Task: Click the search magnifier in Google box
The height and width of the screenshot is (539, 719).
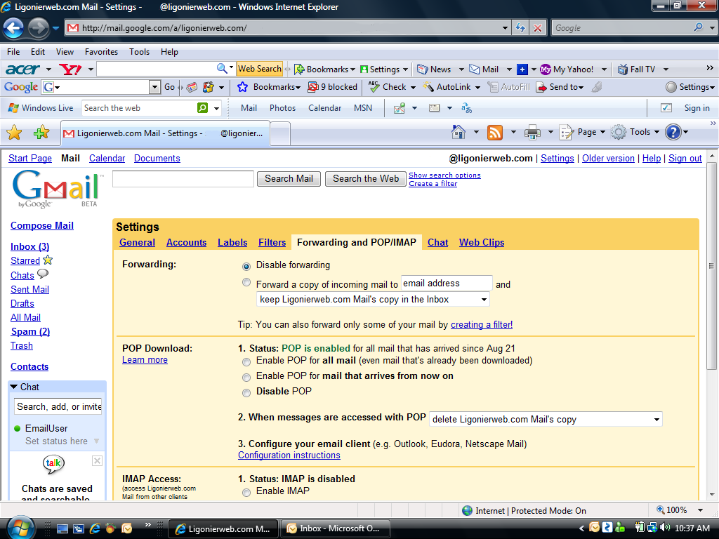Action: (x=699, y=27)
